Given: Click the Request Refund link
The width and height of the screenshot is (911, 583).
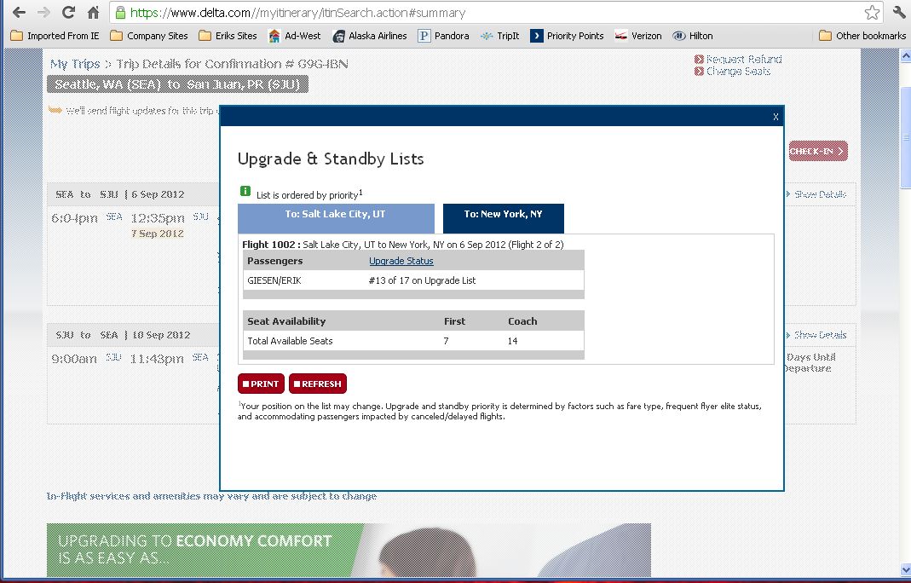Looking at the screenshot, I should pos(742,60).
